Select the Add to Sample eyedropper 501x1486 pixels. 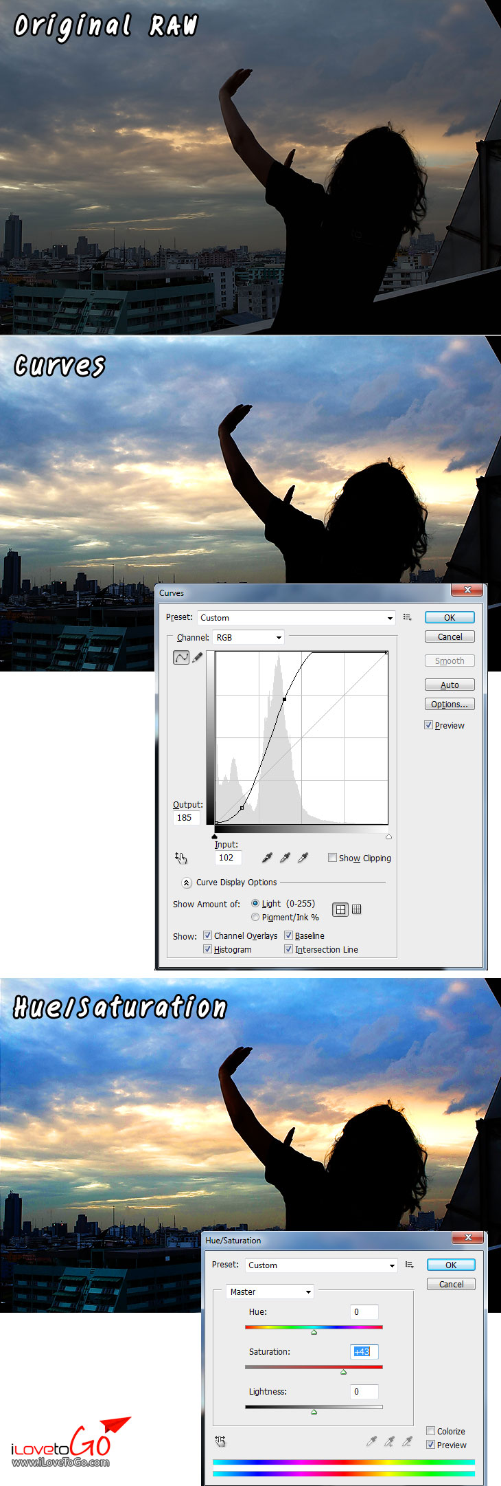[x=390, y=1441]
